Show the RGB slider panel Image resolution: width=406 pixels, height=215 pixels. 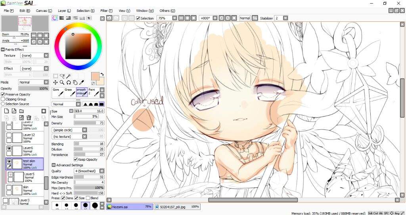point(61,18)
